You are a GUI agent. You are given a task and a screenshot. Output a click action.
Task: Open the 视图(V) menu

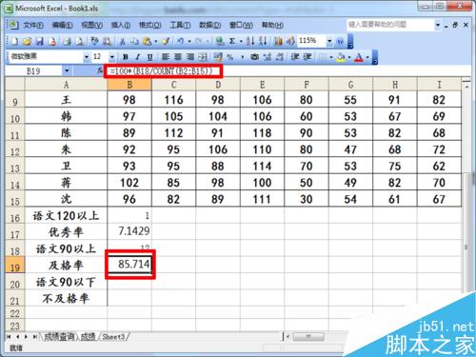click(x=92, y=25)
